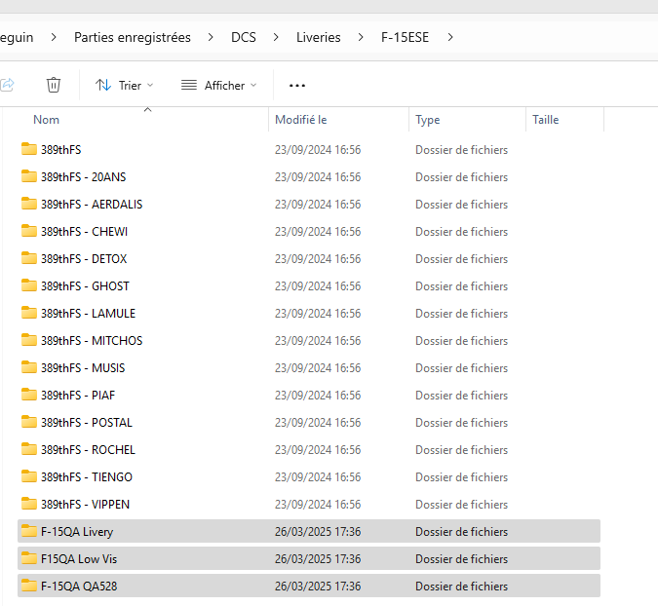Select the F15QA Low Vis folder
The height and width of the screenshot is (606, 658).
click(78, 559)
